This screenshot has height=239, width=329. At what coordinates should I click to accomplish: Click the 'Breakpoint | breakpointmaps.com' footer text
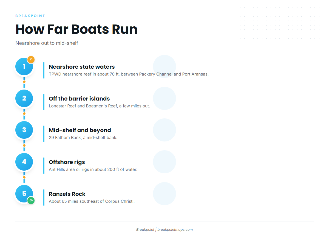[164, 230]
